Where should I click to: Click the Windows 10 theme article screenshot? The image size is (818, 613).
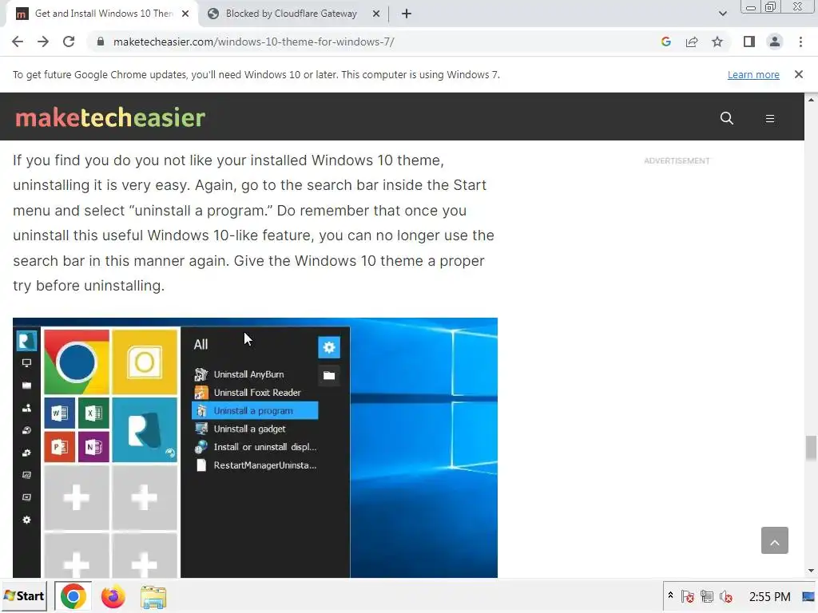[x=255, y=447]
